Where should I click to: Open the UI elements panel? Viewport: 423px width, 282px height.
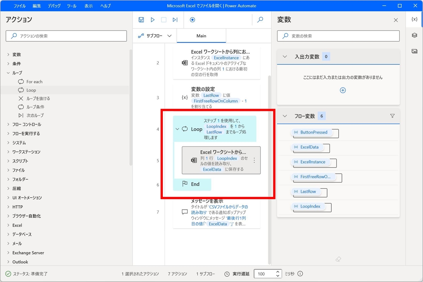(x=415, y=35)
